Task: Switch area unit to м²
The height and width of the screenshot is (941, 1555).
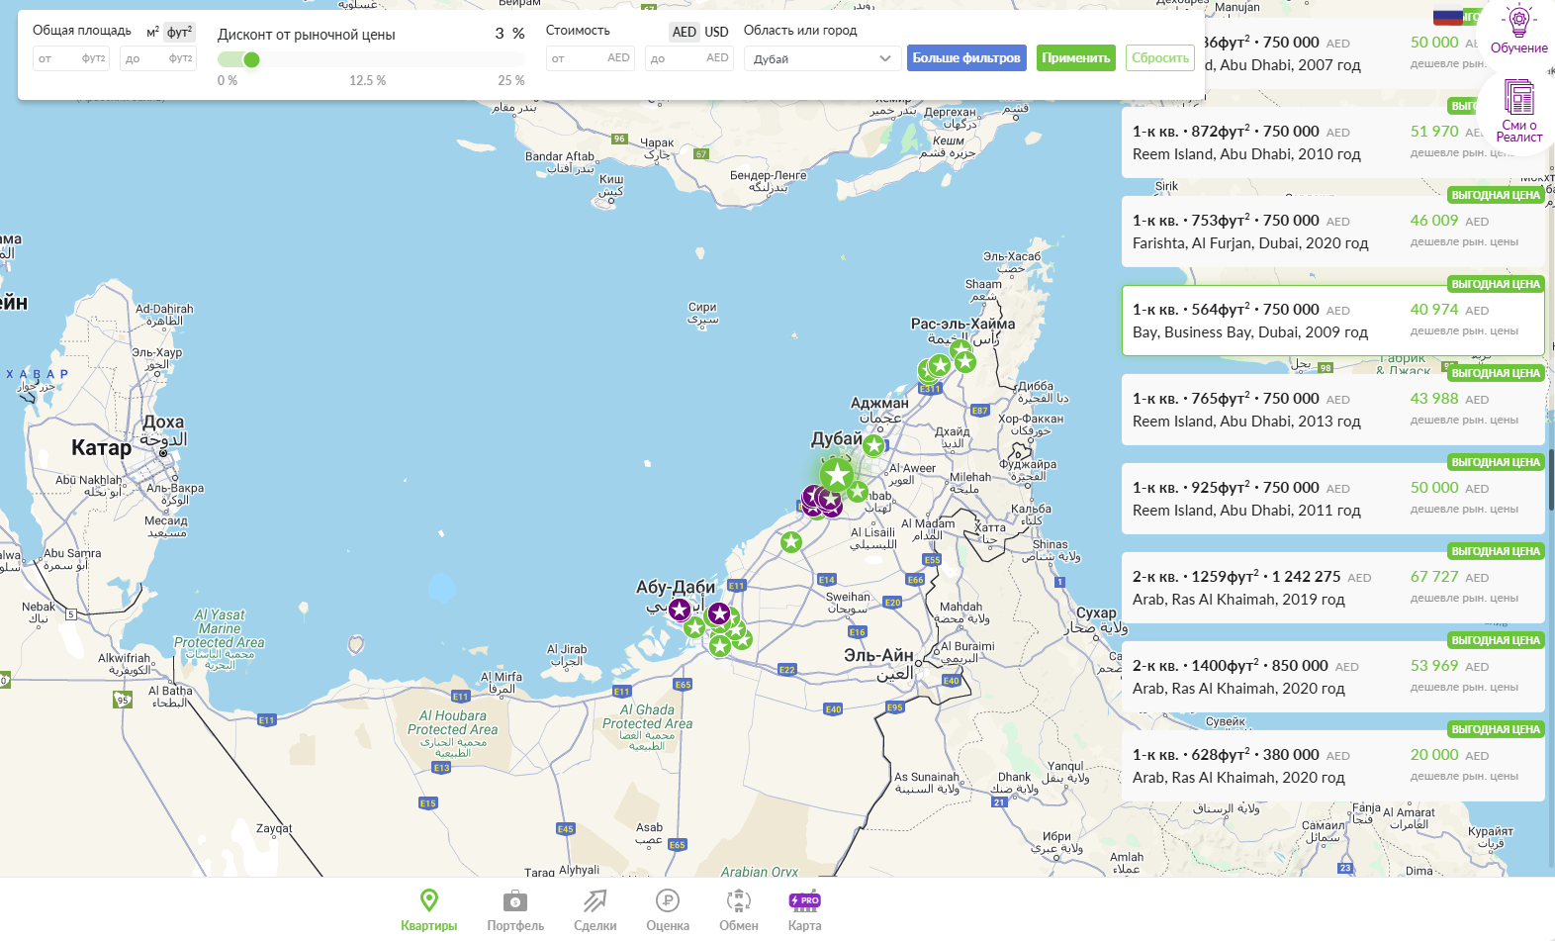Action: [x=152, y=33]
